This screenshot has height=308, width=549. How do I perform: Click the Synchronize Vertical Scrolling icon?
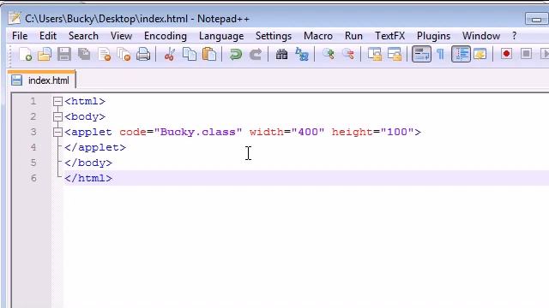(375, 55)
